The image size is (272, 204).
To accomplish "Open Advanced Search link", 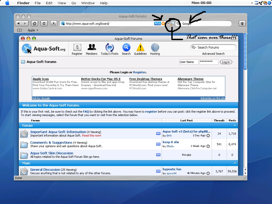I will click(213, 54).
